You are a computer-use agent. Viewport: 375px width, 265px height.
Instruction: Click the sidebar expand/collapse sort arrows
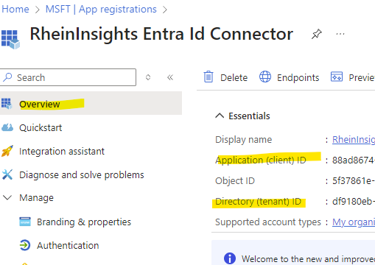pos(148,77)
